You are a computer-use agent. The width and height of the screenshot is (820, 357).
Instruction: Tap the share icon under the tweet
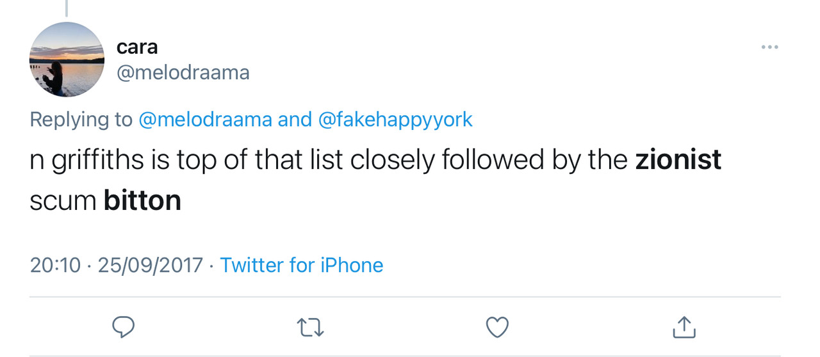pyautogui.click(x=684, y=327)
